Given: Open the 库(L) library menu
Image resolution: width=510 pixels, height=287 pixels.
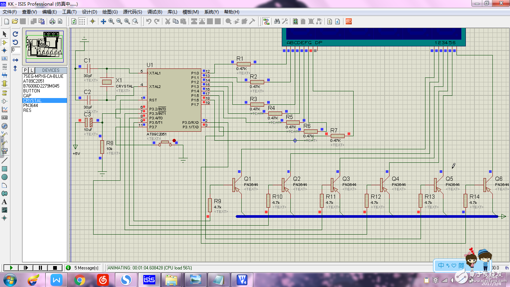Looking at the screenshot, I should (172, 12).
